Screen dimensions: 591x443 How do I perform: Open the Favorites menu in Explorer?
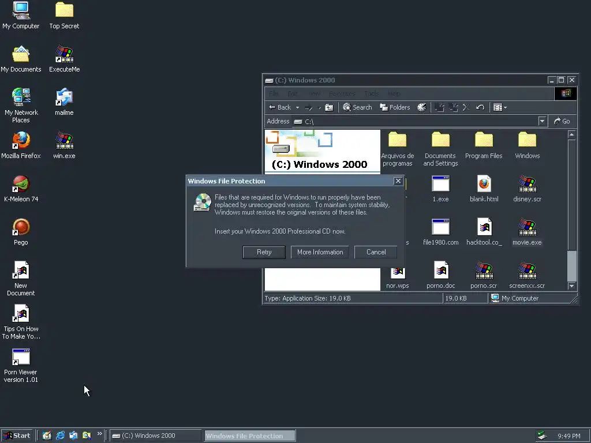click(342, 93)
